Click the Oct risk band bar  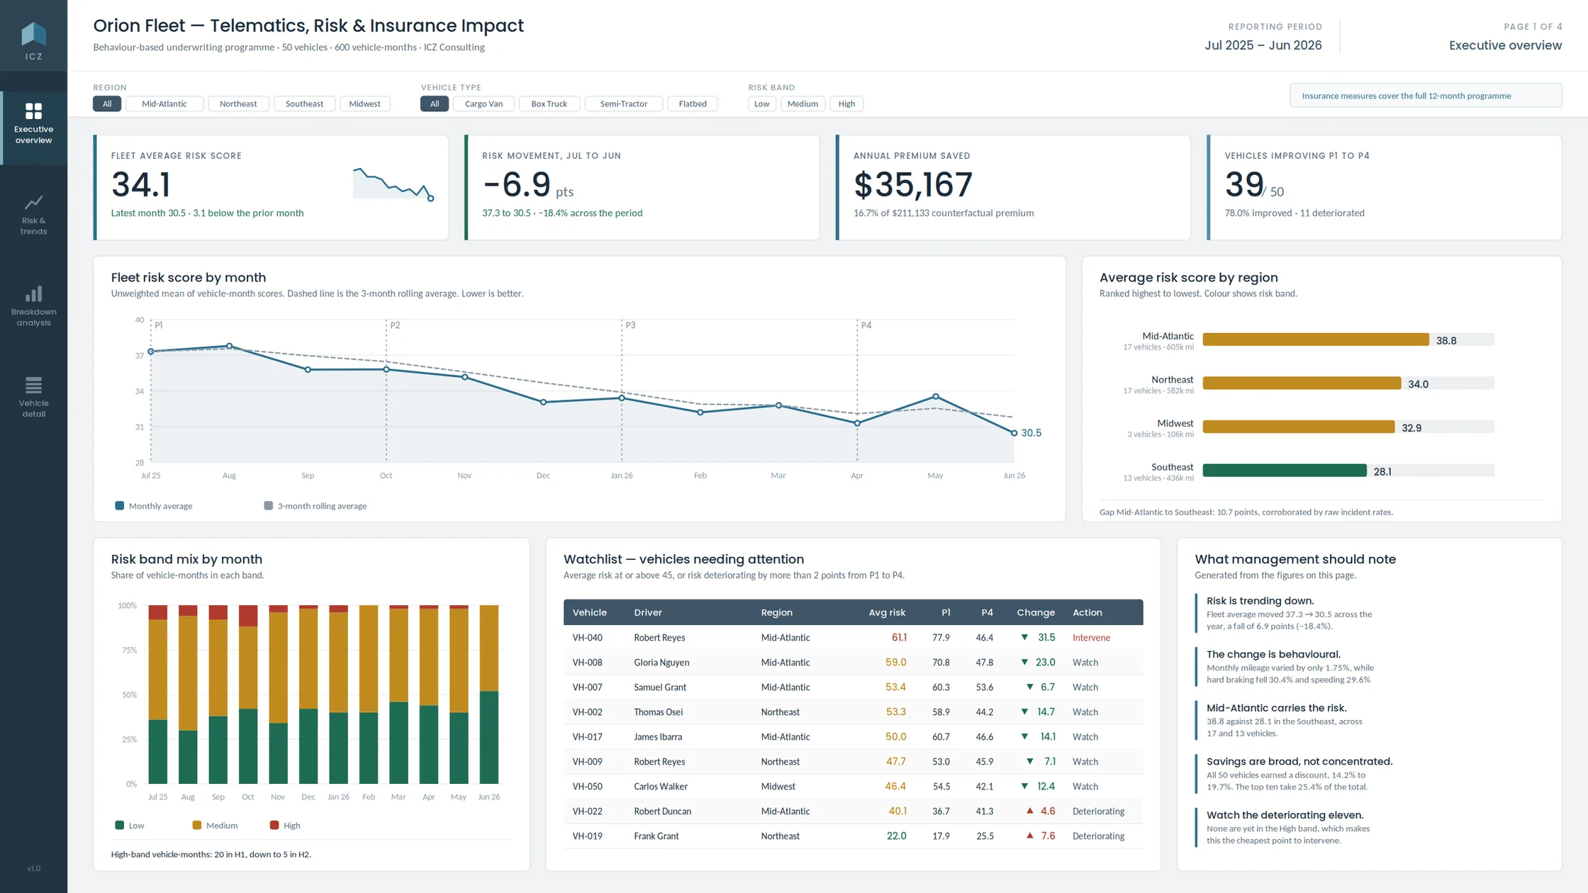click(x=248, y=695)
